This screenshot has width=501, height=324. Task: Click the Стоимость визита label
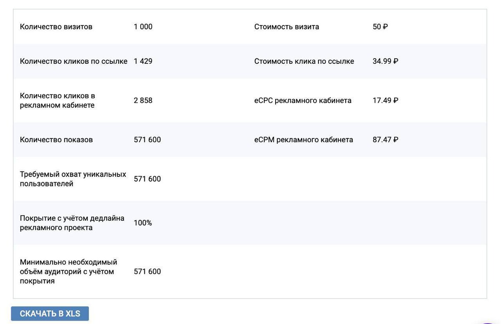point(286,27)
